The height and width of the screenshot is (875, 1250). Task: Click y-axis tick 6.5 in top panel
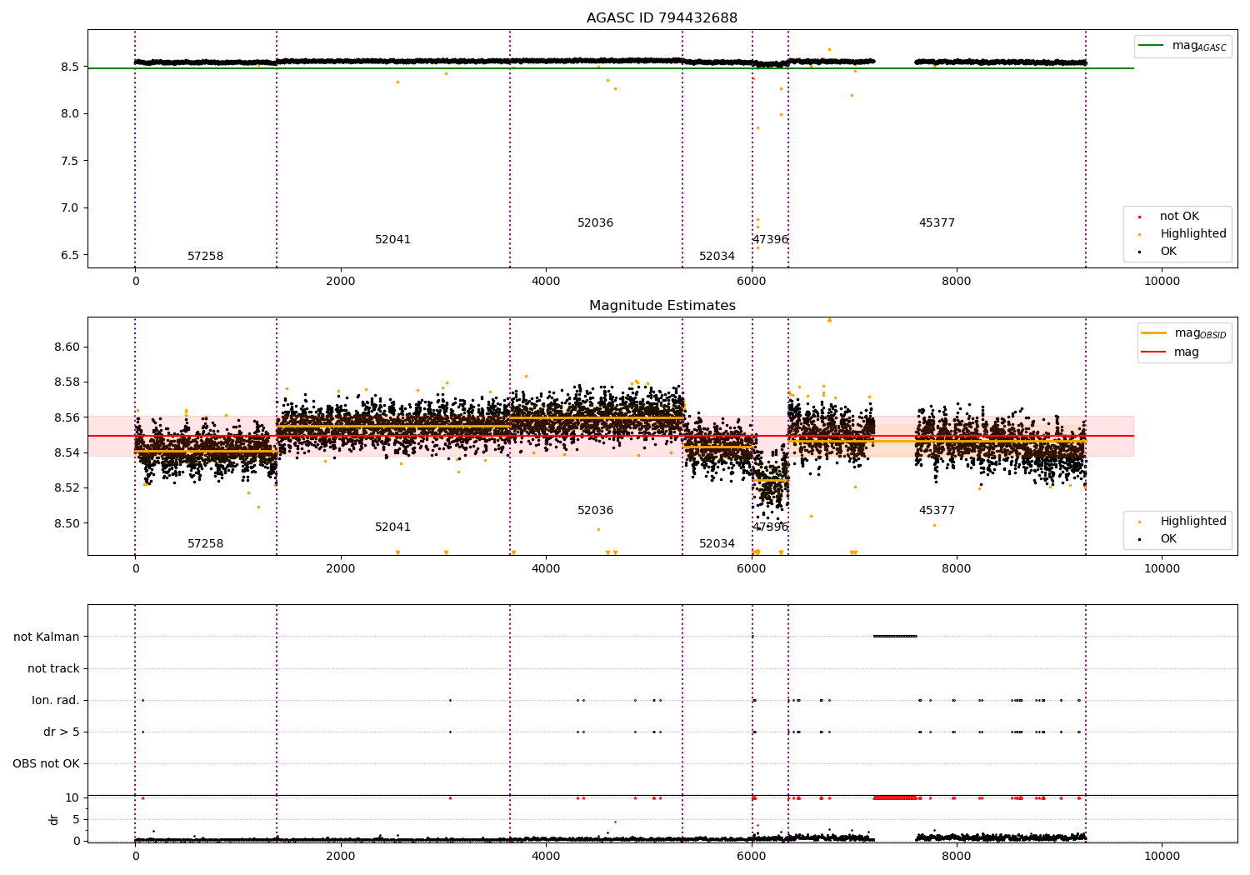coord(70,255)
